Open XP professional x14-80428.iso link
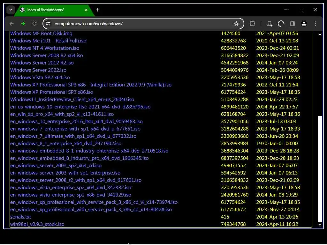 click(x=91, y=209)
